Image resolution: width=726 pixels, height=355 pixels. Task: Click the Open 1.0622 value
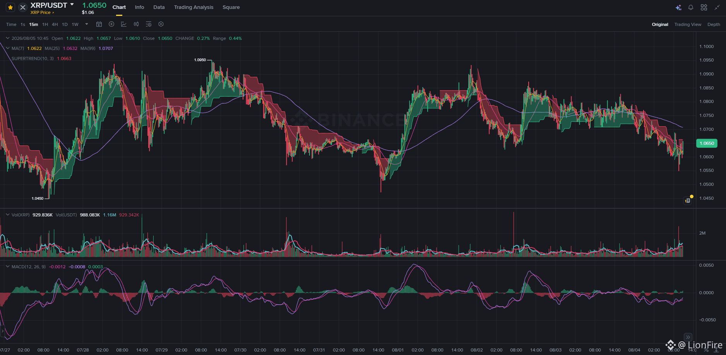click(x=74, y=38)
